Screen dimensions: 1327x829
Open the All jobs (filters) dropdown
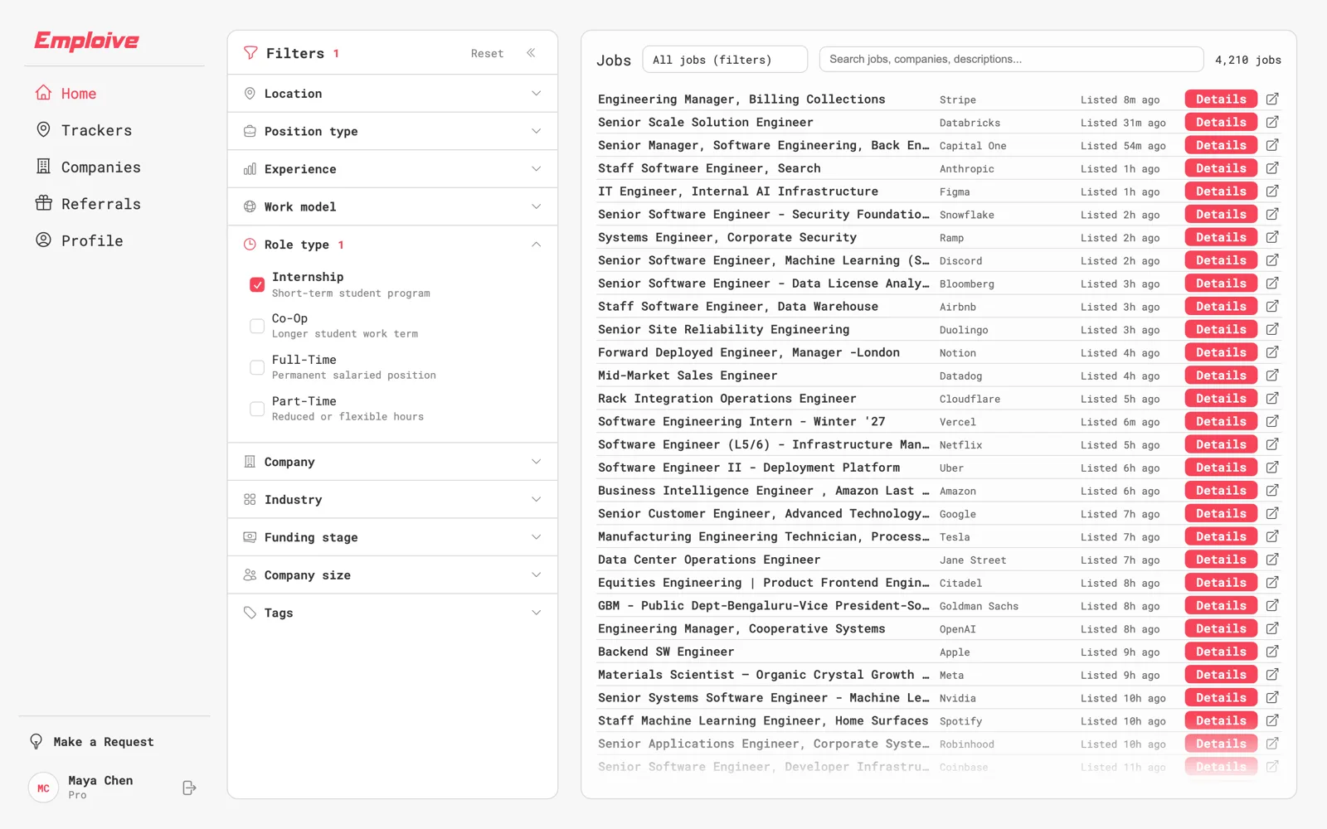pos(725,60)
